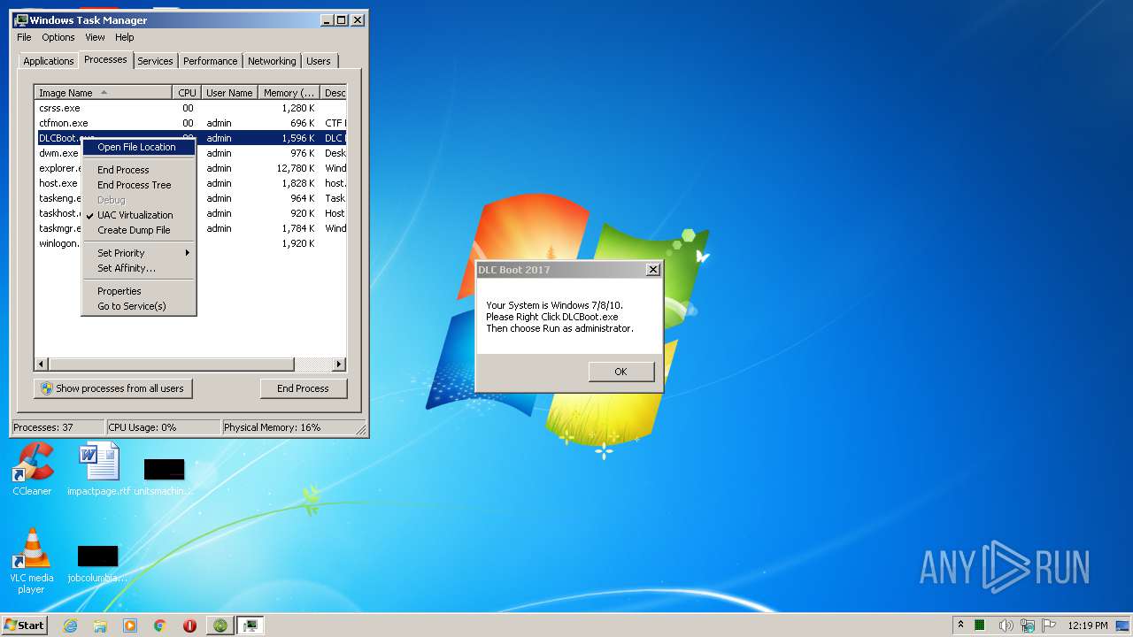Sort processes by Image Name column
Viewport: 1133px width, 637px height.
tap(103, 93)
